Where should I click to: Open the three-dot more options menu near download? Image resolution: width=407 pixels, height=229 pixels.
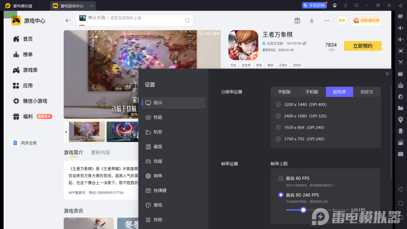click(x=327, y=20)
